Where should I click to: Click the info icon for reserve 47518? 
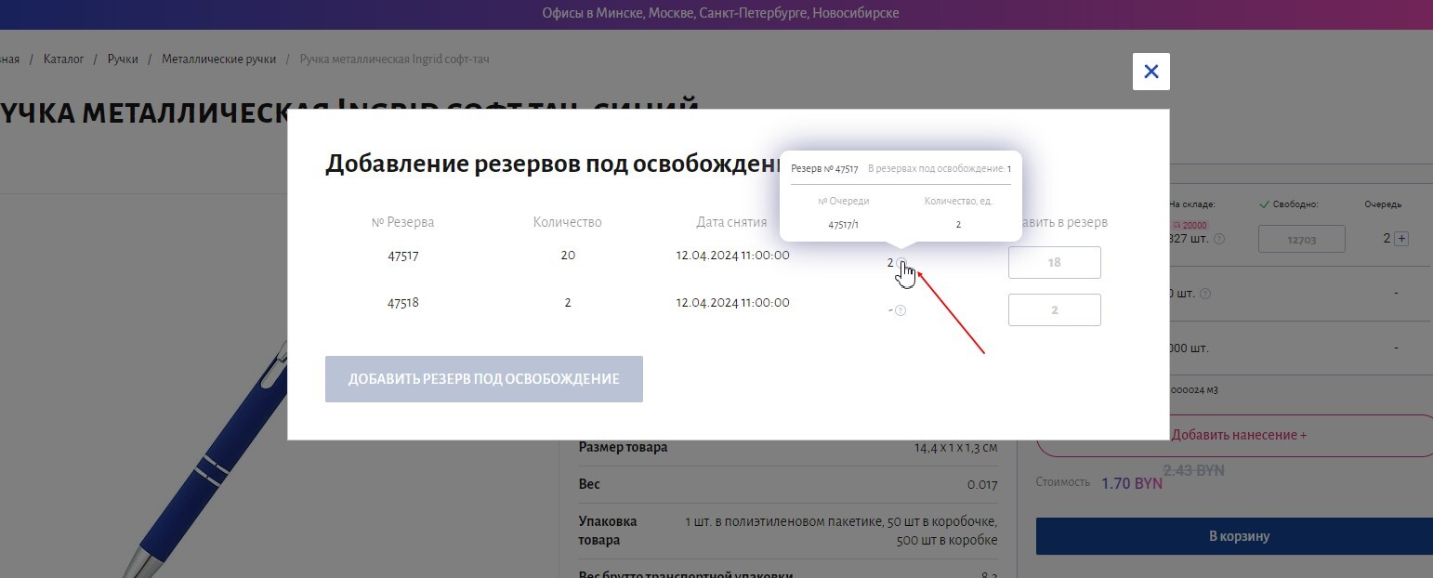900,310
